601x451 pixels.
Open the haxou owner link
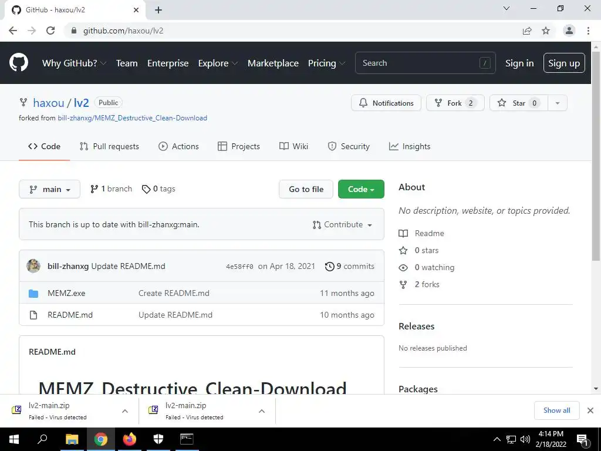(48, 103)
